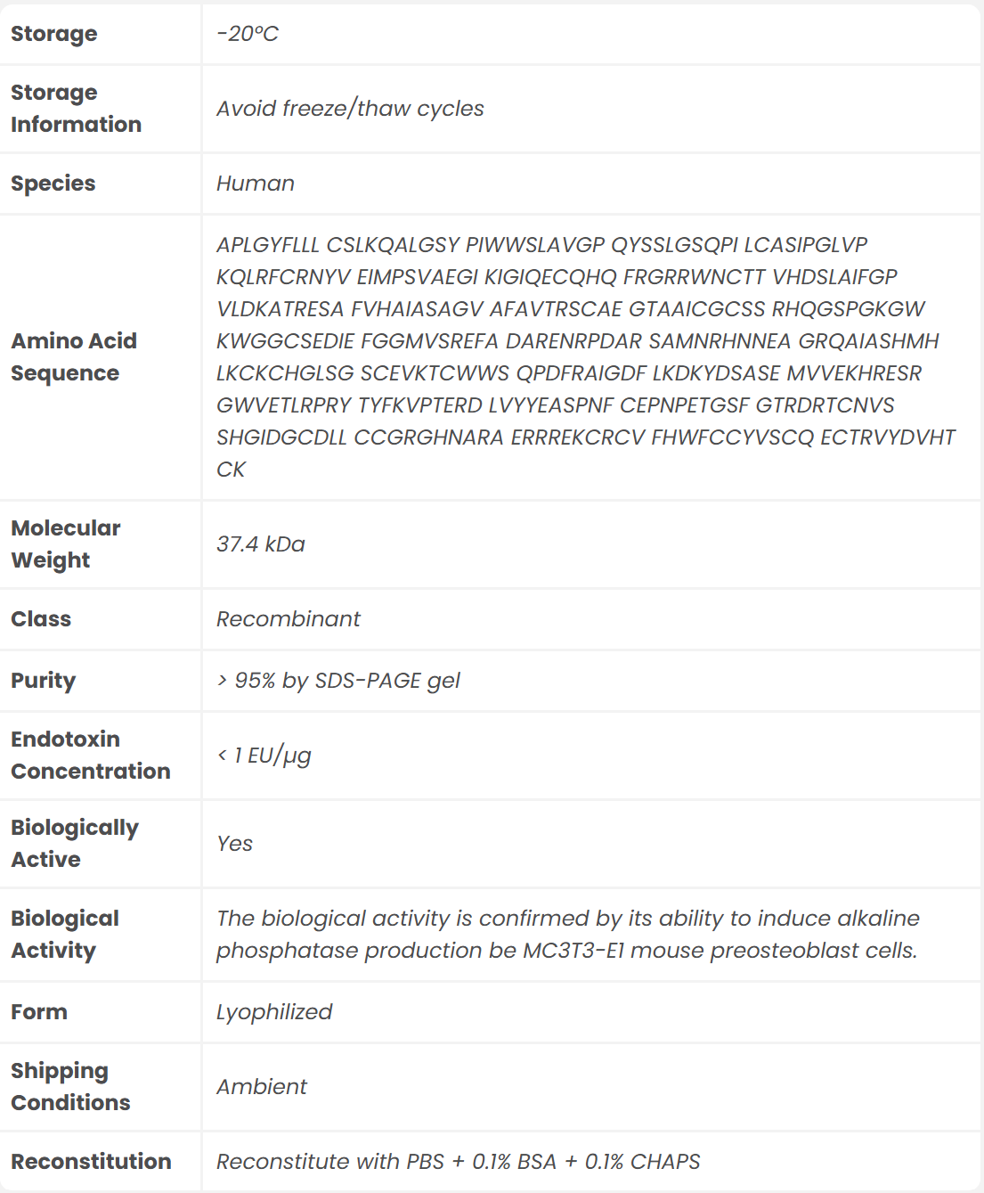This screenshot has width=984, height=1193.
Task: Select the Human species value
Action: click(256, 184)
